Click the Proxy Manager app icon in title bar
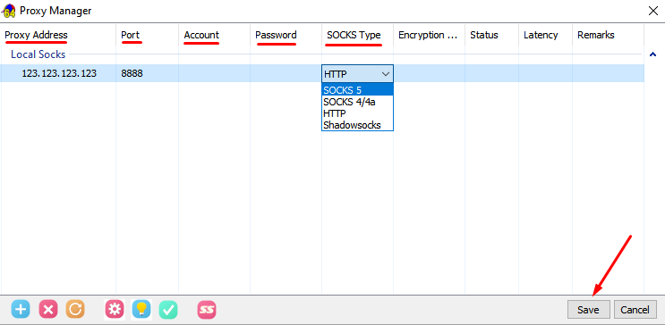 point(9,11)
